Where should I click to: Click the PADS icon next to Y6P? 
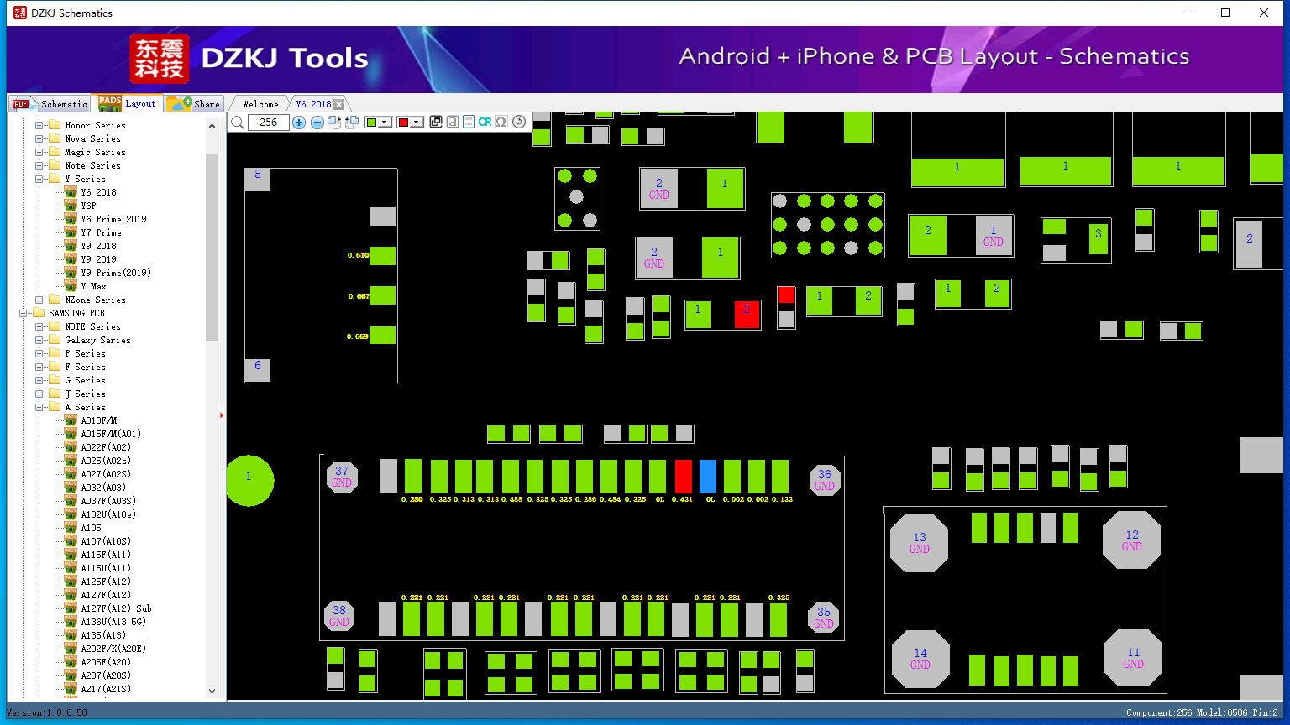(71, 206)
